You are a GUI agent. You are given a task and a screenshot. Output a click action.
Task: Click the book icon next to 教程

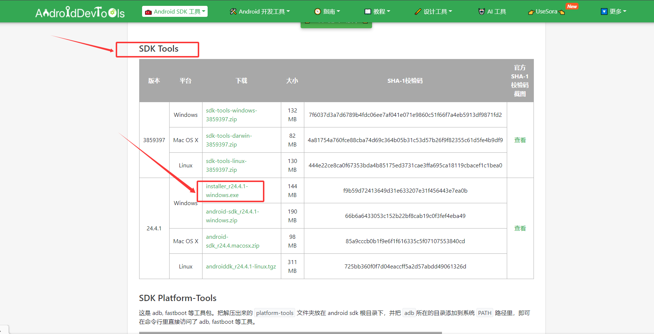(368, 12)
